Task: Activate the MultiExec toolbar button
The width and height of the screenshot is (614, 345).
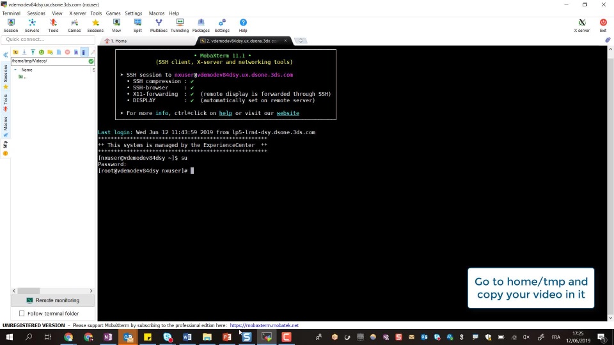Action: click(x=159, y=26)
